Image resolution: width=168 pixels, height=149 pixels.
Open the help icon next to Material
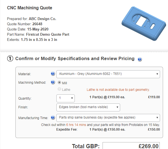tap(53, 74)
